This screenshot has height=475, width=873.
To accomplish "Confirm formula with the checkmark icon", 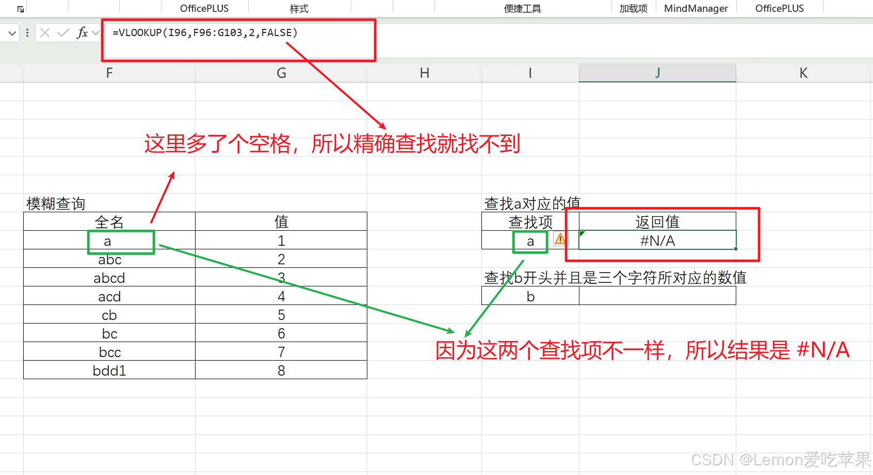I will (63, 33).
